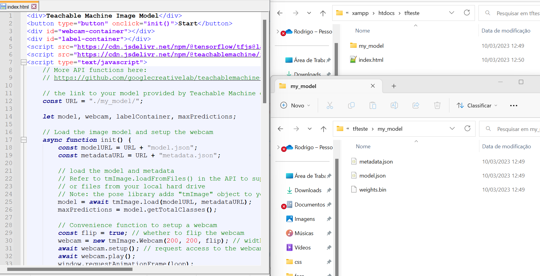The image size is (540, 276).
Task: Select the index.html editor tab
Action: coord(18,7)
